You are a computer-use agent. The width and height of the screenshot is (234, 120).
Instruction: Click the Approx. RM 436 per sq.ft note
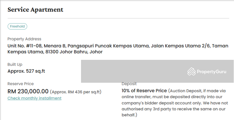tap(76, 92)
